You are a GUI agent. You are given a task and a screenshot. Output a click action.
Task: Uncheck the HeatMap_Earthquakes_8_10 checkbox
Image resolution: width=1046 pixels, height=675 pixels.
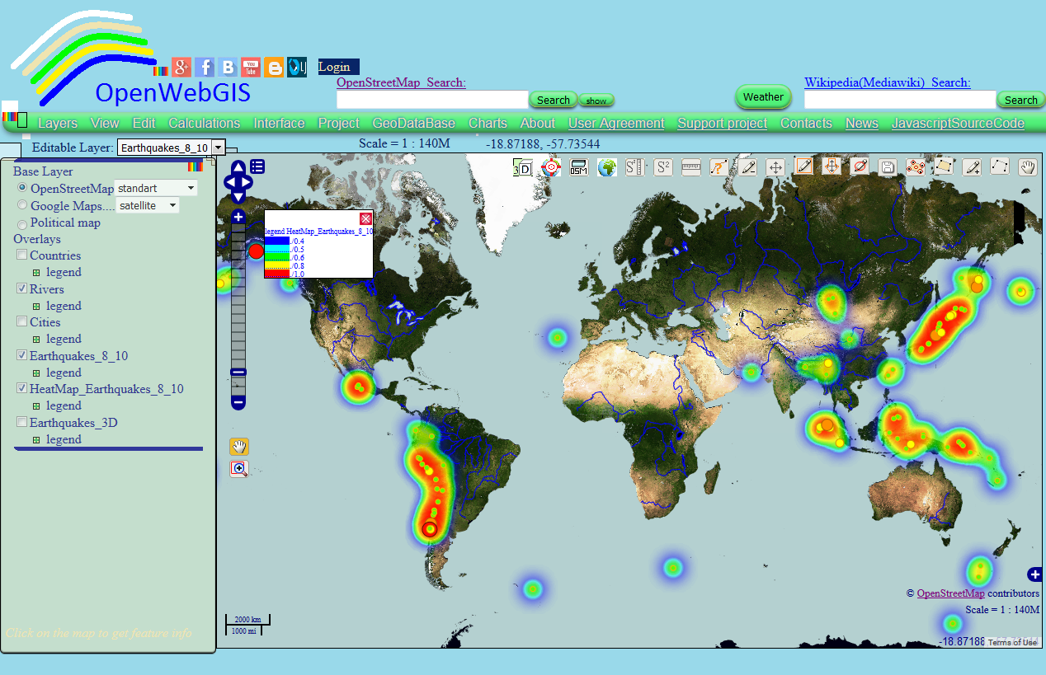[x=22, y=388]
